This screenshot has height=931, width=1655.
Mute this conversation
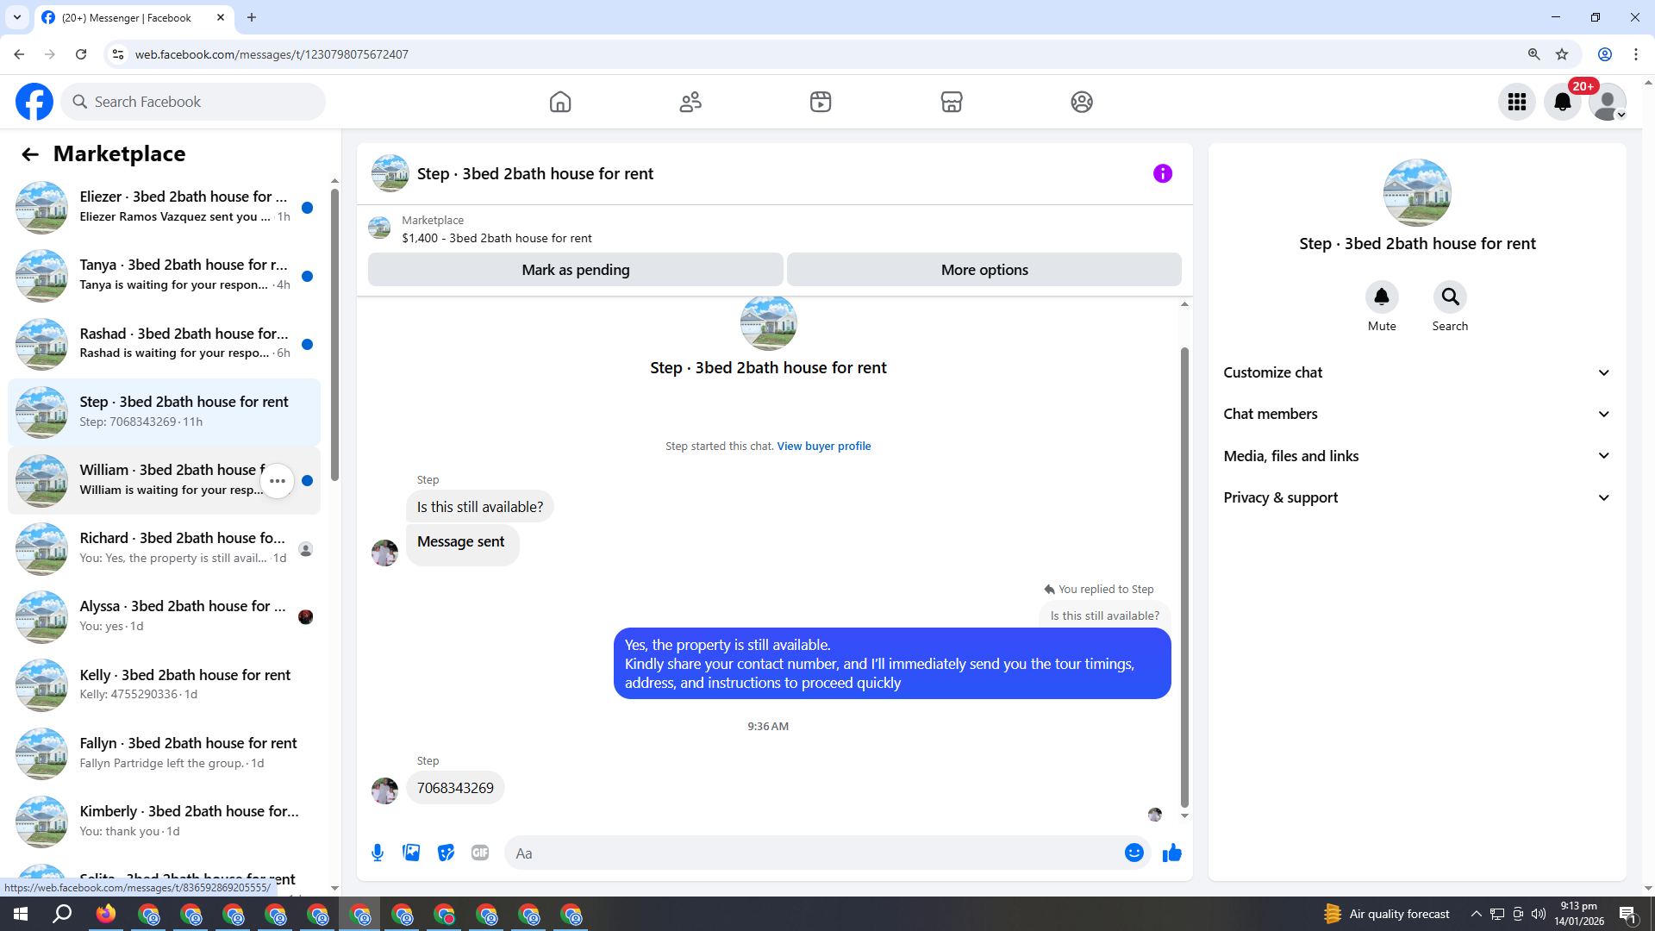tap(1381, 297)
